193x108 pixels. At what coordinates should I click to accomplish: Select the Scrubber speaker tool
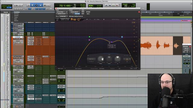coord(45,5)
